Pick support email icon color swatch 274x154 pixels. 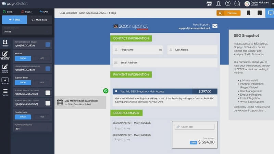[48, 93]
